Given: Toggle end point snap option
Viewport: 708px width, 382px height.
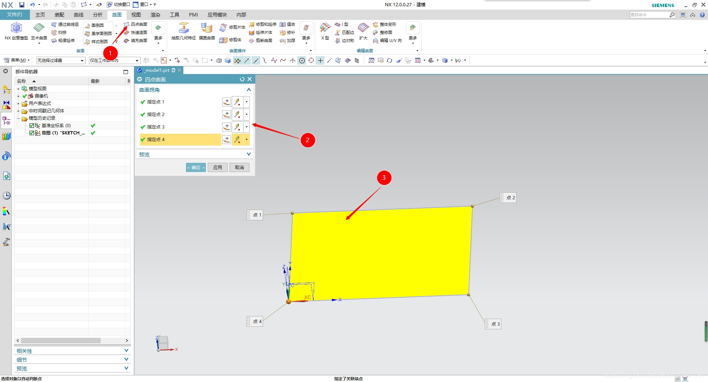Looking at the screenshot, I should point(246,60).
